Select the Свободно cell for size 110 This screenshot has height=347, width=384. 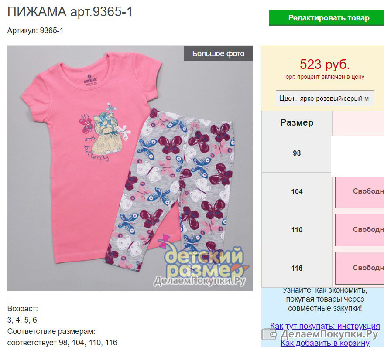360,230
